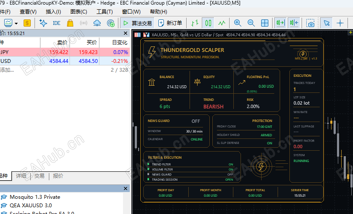
Task: Click HOLIDAY SHIELD ARMED status
Action: point(266,135)
